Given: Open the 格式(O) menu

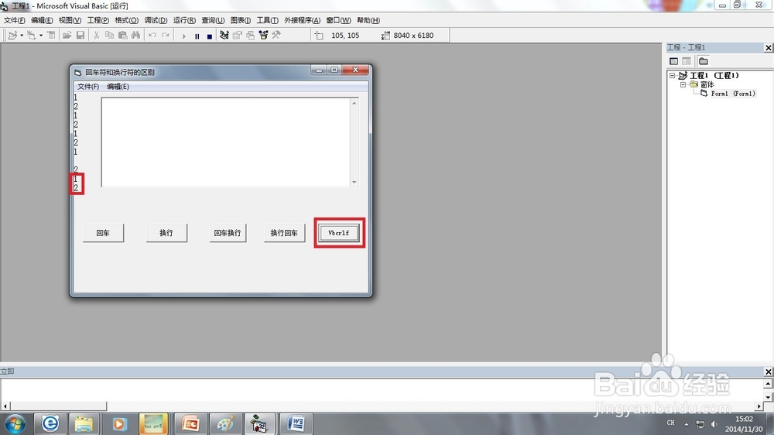Looking at the screenshot, I should 126,20.
